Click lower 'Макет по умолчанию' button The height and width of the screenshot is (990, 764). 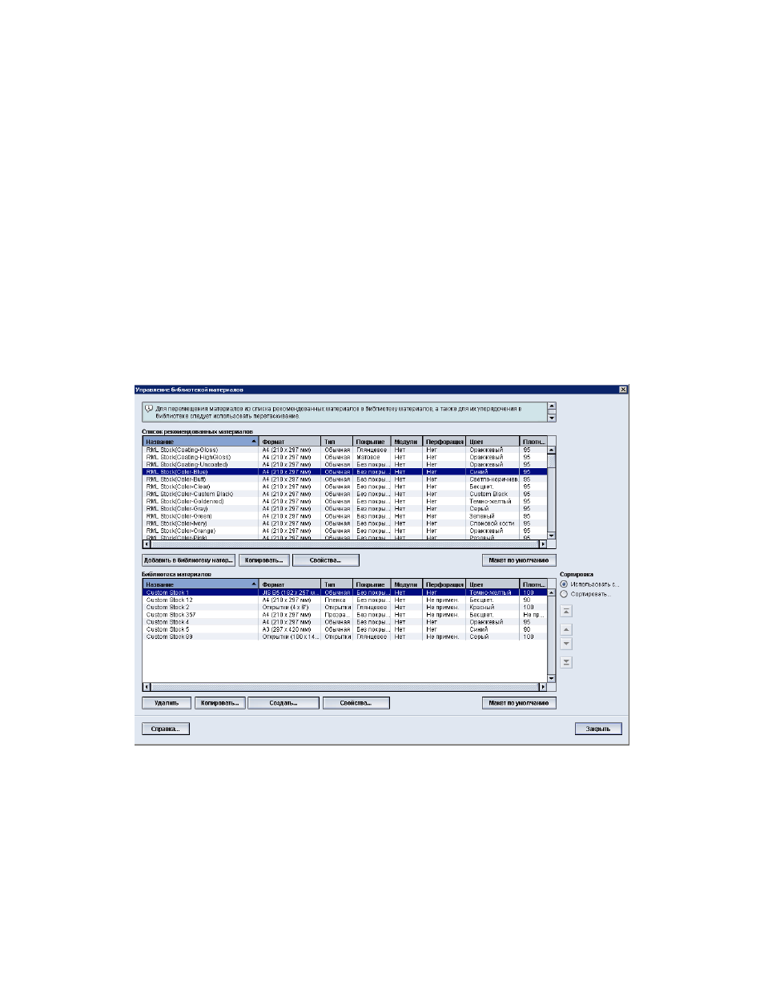pyautogui.click(x=519, y=703)
